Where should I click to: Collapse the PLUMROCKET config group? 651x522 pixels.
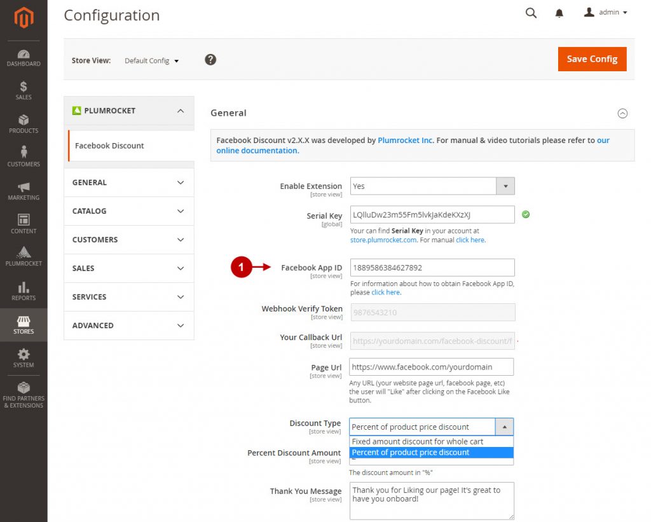tap(129, 111)
